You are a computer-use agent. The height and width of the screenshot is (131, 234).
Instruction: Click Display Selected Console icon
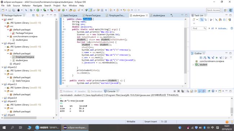[213, 91]
